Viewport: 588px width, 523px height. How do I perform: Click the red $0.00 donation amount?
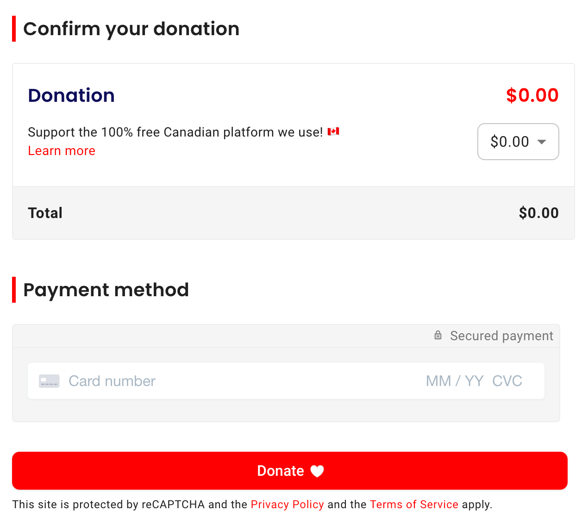(x=532, y=95)
